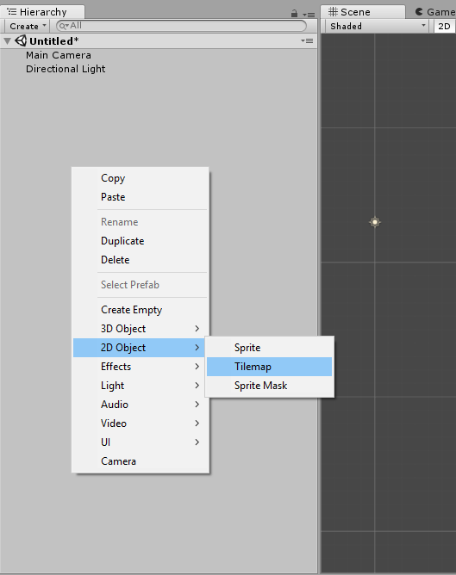Expand the 3D Object submenu
This screenshot has height=575, width=456.
pos(139,329)
